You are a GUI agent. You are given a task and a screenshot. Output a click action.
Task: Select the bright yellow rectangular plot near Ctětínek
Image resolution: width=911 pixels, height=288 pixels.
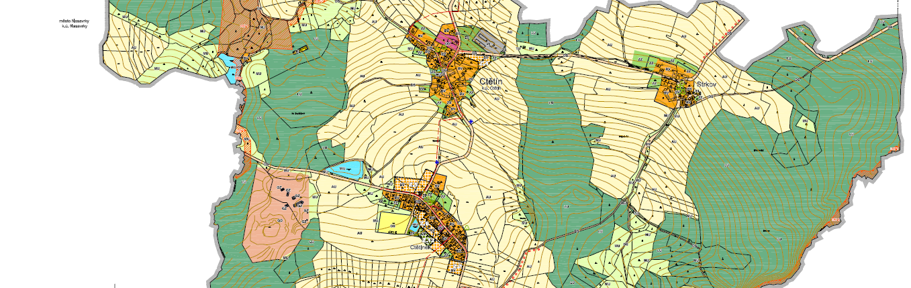394,222
